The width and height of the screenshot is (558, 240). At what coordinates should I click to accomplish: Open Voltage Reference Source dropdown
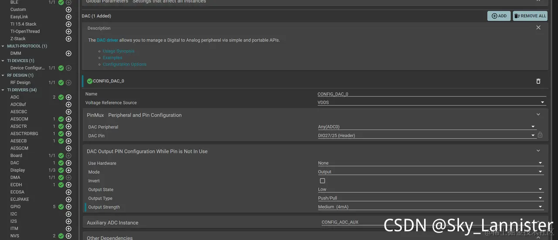click(x=432, y=102)
